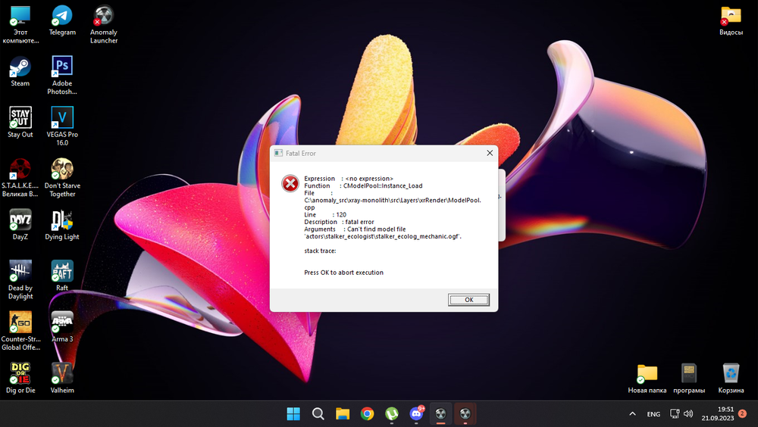Select the Steam desktop shortcut
The image size is (758, 427).
[20, 71]
